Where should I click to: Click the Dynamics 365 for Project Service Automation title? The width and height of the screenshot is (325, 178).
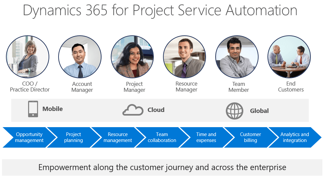coord(160,11)
